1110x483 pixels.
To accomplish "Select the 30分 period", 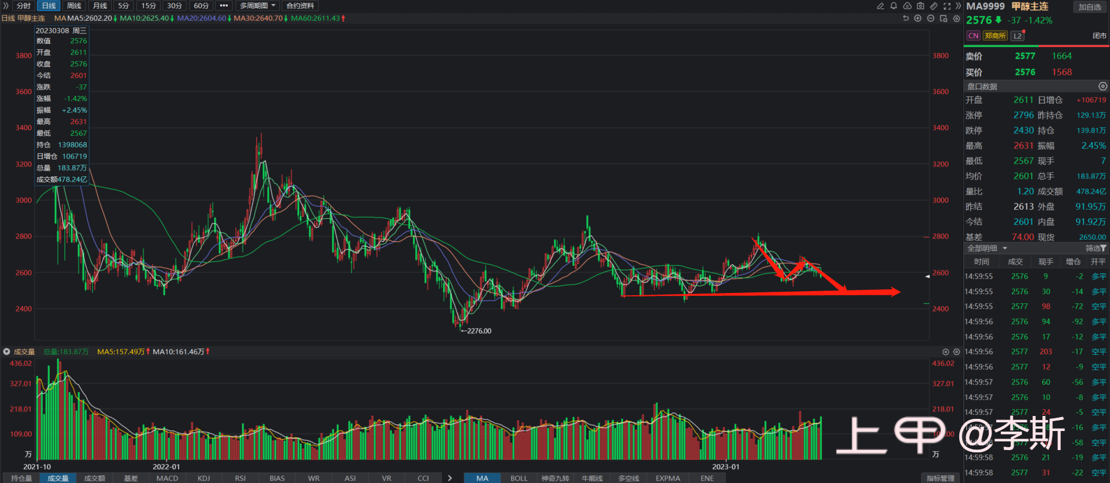I will point(175,6).
